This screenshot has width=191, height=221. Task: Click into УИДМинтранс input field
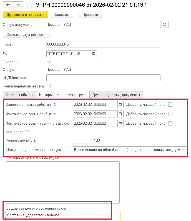(103, 78)
